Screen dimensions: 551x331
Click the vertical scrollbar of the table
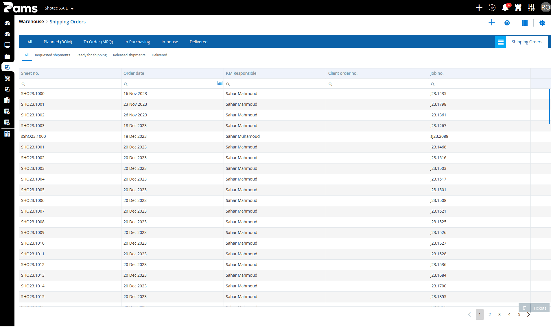pos(550,107)
